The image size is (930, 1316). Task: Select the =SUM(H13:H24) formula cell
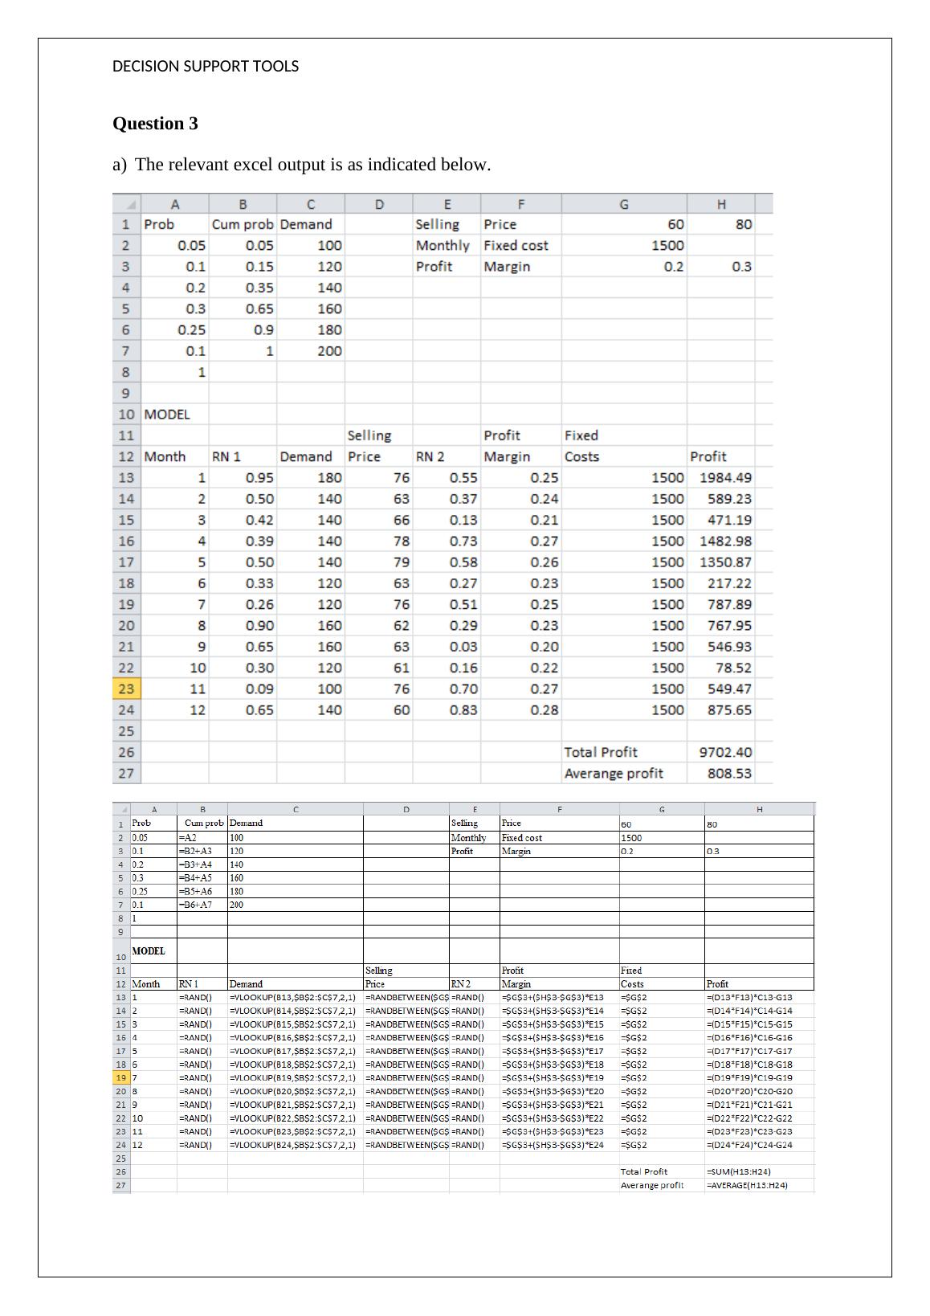click(x=758, y=1171)
